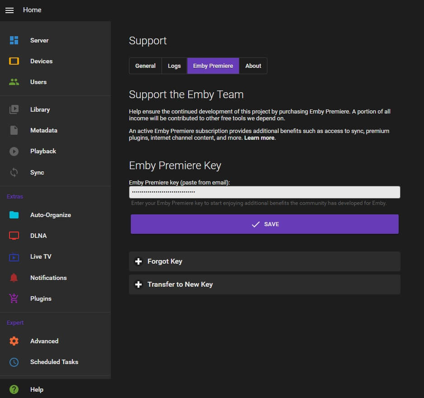Click the Devices monitor icon
Viewport: 424px width, 398px height.
click(x=14, y=61)
